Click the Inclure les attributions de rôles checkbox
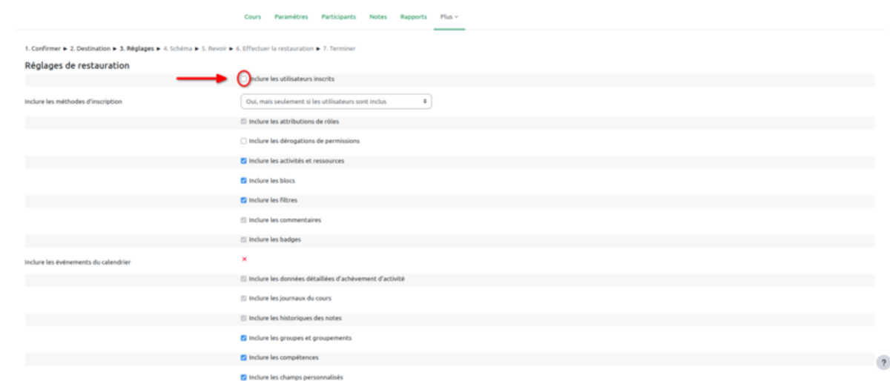Viewport: 890px width, 381px height. click(244, 122)
